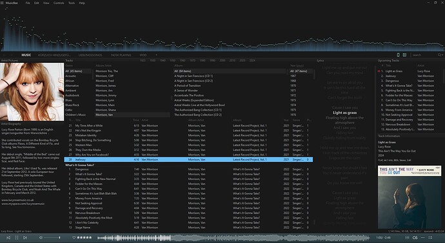The image size is (445, 243).
Task: Pause the current playback
Action: (17, 238)
